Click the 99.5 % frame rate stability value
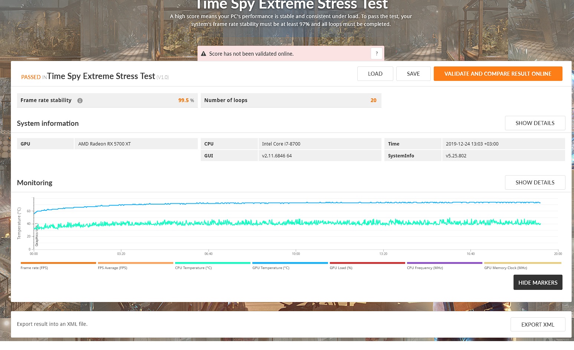Viewport: 574px width, 350px height. point(186,100)
